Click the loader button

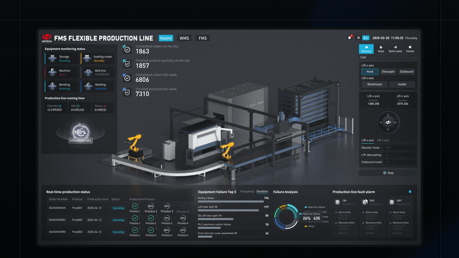(402, 84)
